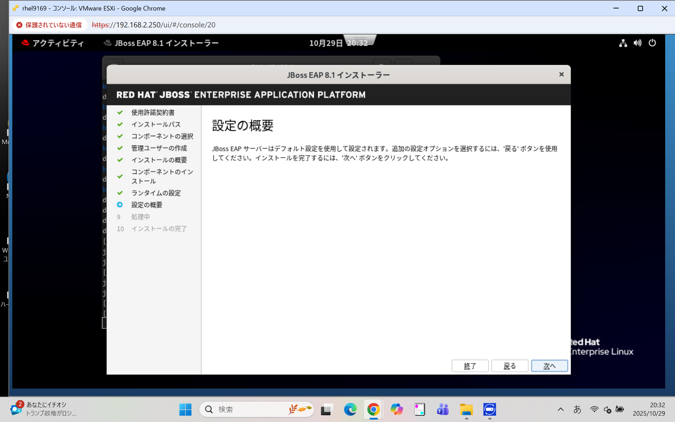Screen dimensions: 675x422
Task: Launch Copilot from the taskbar
Action: click(x=397, y=409)
